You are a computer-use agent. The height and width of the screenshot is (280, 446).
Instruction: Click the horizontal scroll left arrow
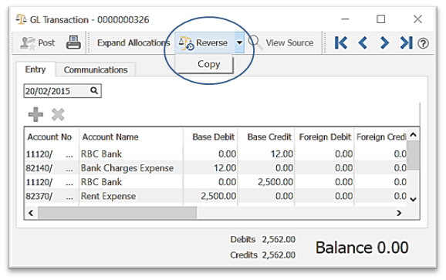(x=31, y=213)
